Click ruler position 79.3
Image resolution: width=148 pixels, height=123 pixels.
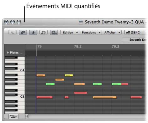(115, 46)
